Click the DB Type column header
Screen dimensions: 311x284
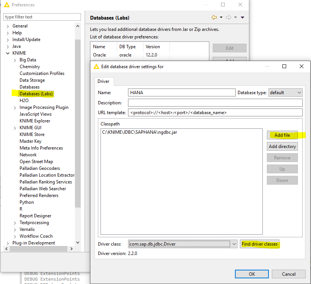coord(130,47)
